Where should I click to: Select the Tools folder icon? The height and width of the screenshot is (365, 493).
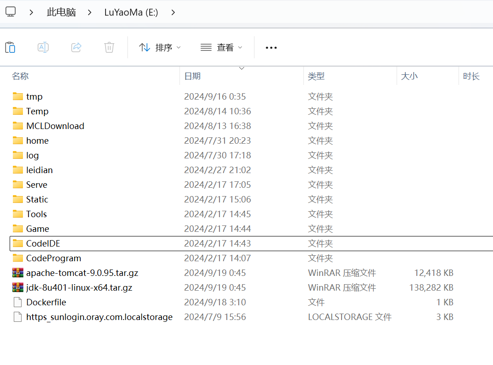coord(18,214)
